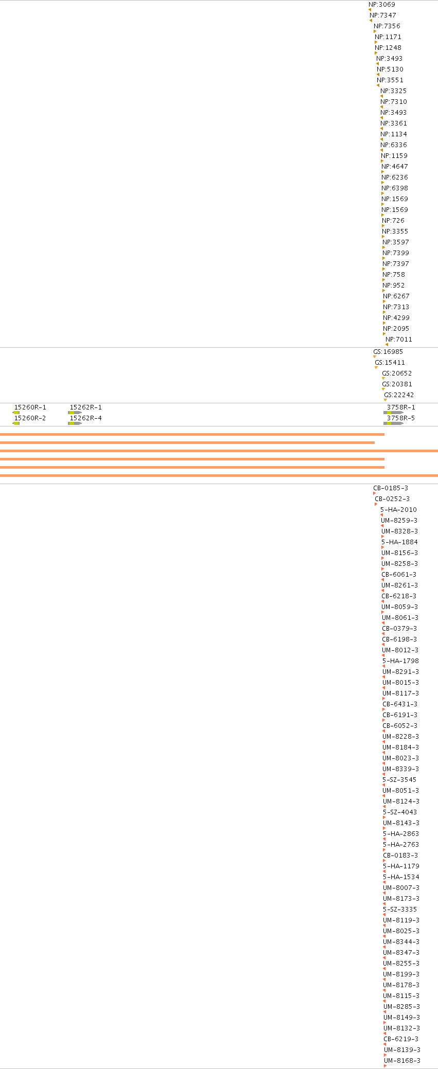Select the NP:3069 insertion marker
This screenshot has width=438, height=1069.
(370, 10)
